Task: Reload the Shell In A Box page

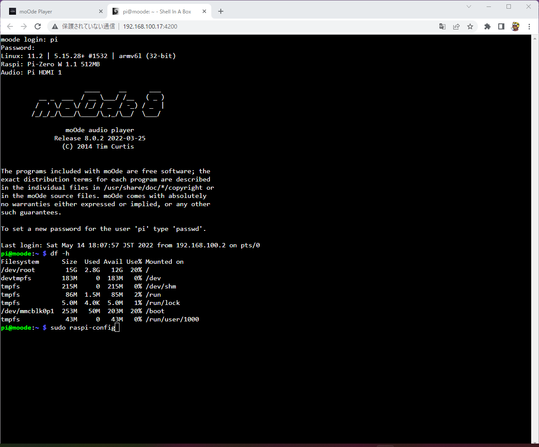Action: pyautogui.click(x=38, y=26)
